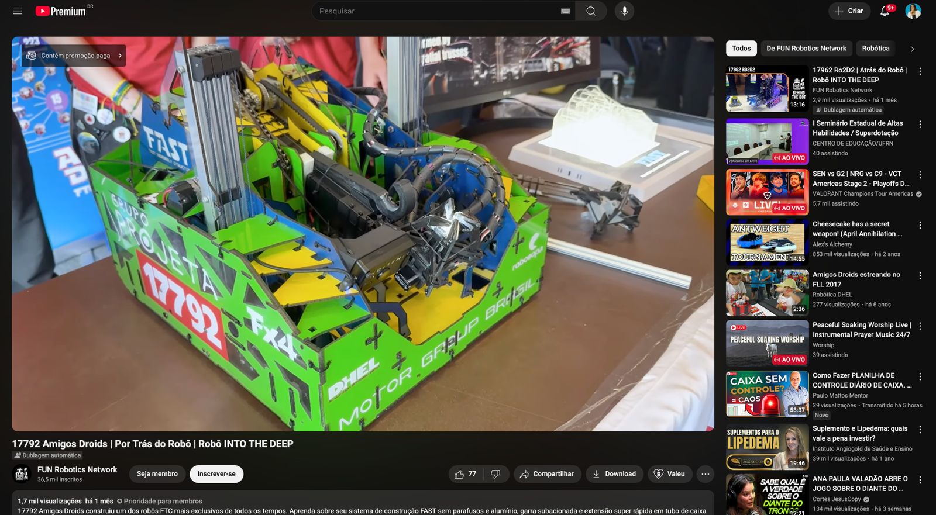This screenshot has width=936, height=515.
Task: Send a Valeu super thanks
Action: 669,474
